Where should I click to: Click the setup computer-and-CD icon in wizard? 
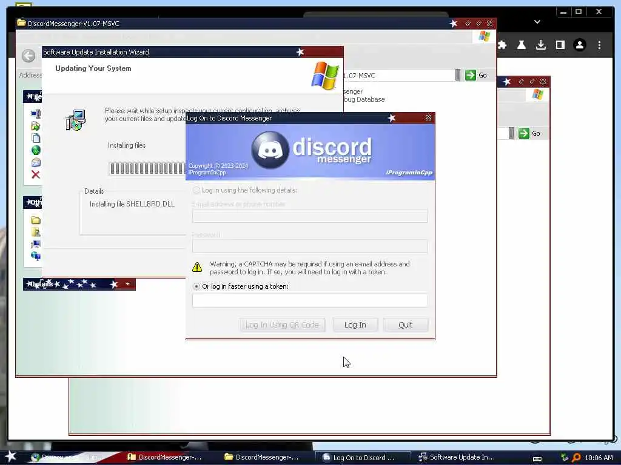76,120
